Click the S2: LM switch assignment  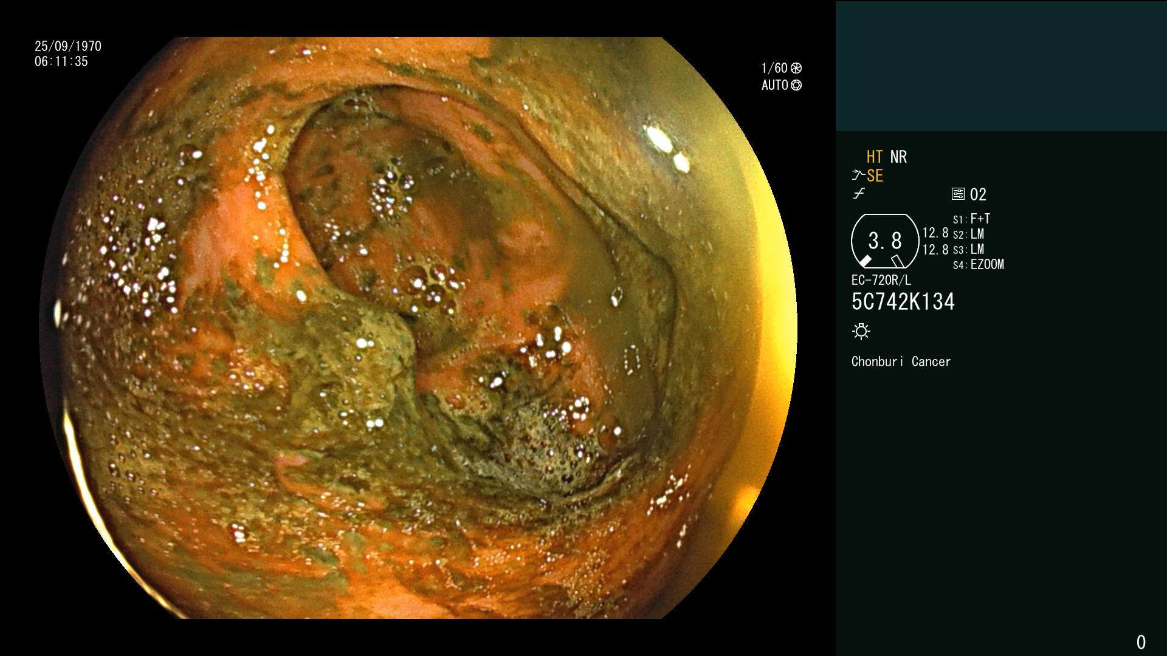tap(968, 234)
